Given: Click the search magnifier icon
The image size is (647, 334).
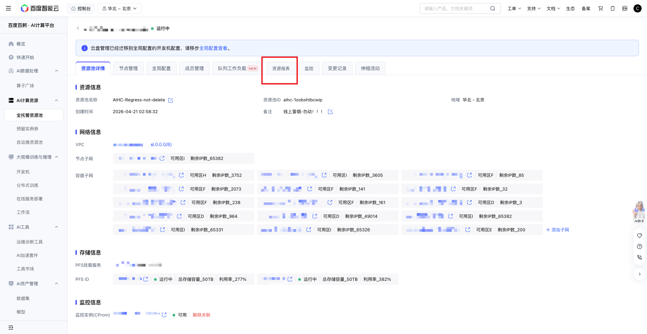Looking at the screenshot, I should pos(493,8).
